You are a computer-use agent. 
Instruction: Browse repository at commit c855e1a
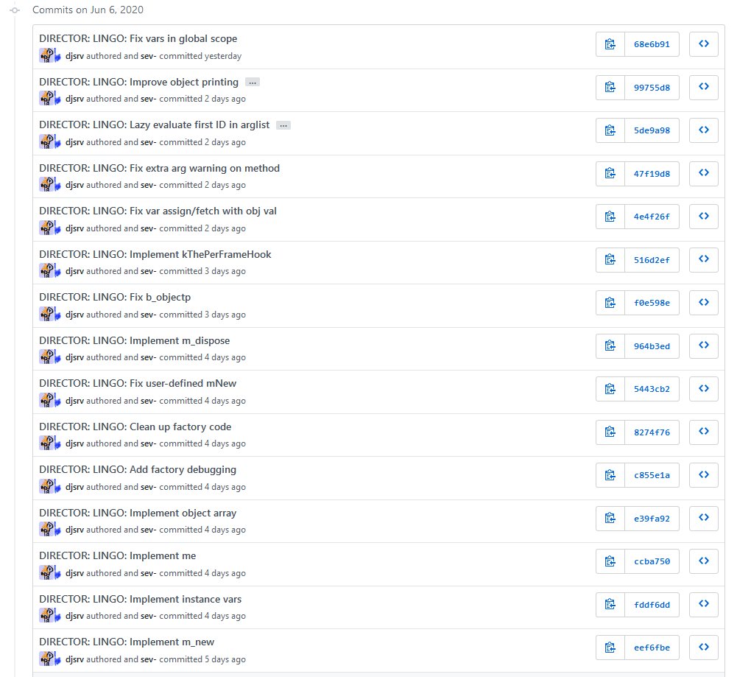pyautogui.click(x=704, y=475)
